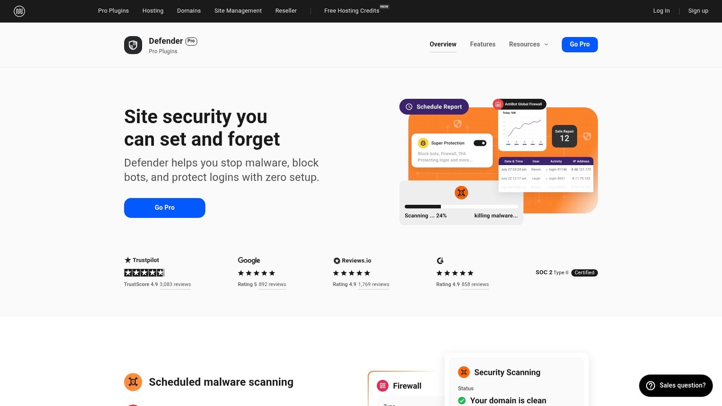The height and width of the screenshot is (406, 722).
Task: Switch to the Features tab
Action: tap(482, 44)
